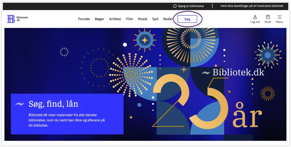Screen dimensions: 291x147
Task: Click the white Bibliotek.dk text in banner
Action: pos(238,72)
